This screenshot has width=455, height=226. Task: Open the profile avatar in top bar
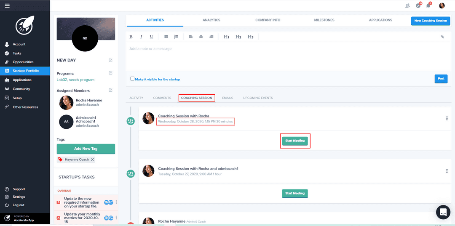coord(442,5)
